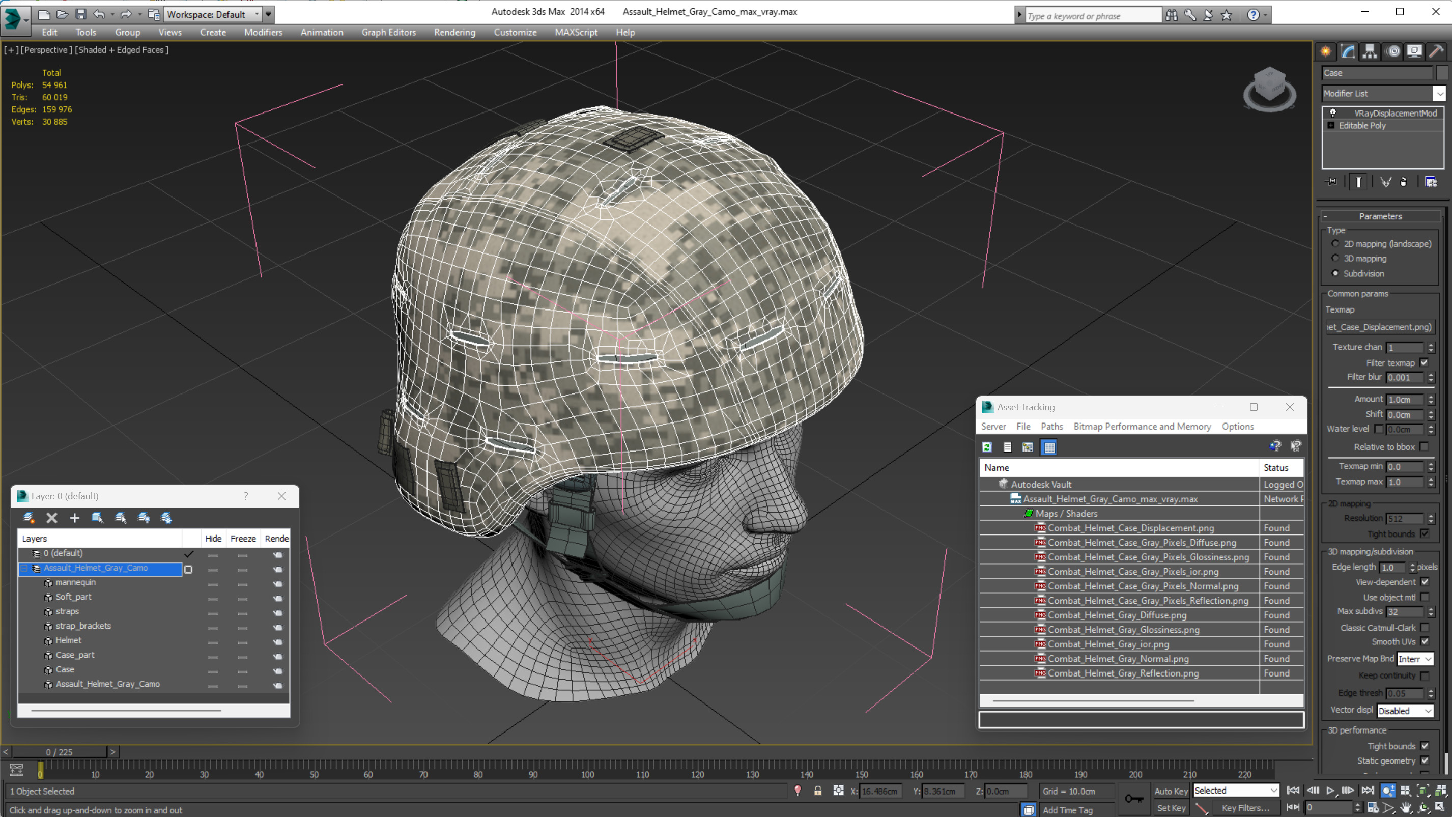Select 3D mapping radio button
Image resolution: width=1452 pixels, height=817 pixels.
click(1335, 258)
